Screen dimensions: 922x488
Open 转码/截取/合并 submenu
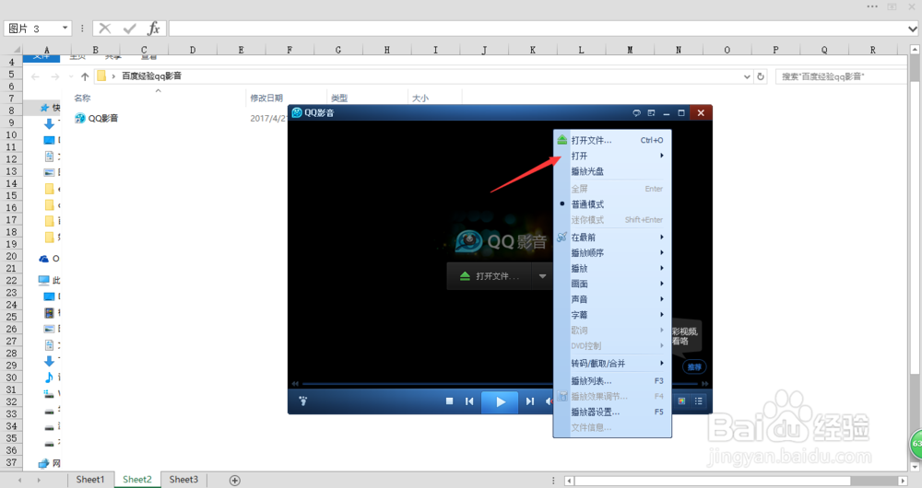(612, 364)
